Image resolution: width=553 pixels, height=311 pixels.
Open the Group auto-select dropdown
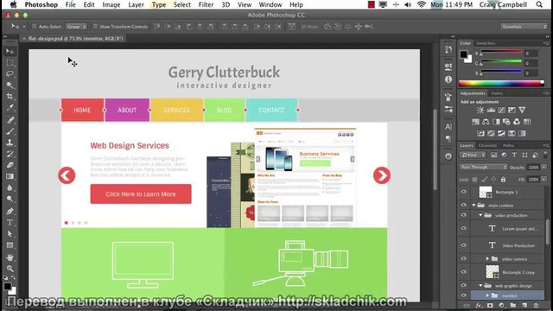point(76,27)
